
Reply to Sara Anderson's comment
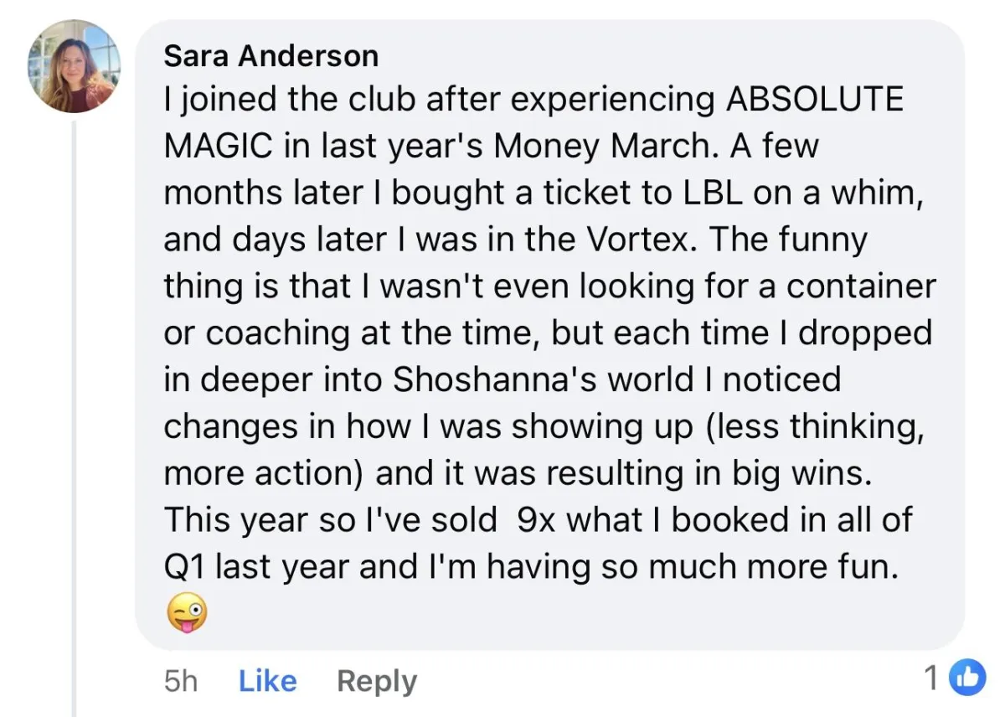[376, 681]
